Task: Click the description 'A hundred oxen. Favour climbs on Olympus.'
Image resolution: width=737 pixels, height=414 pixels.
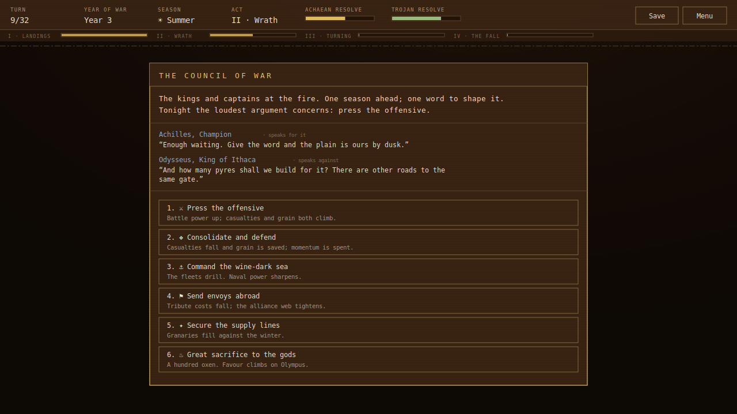Action: tap(238, 365)
